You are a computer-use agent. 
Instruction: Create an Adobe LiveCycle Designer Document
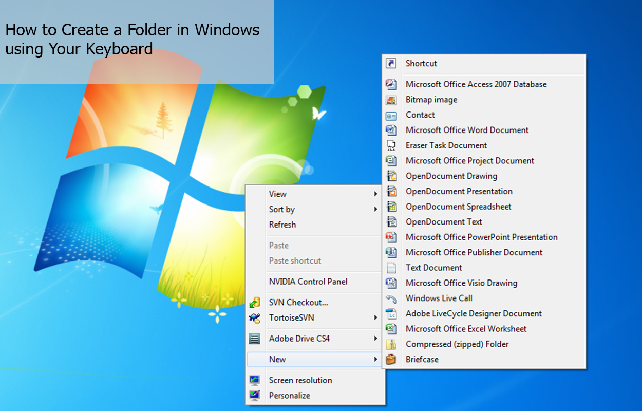(x=484, y=313)
